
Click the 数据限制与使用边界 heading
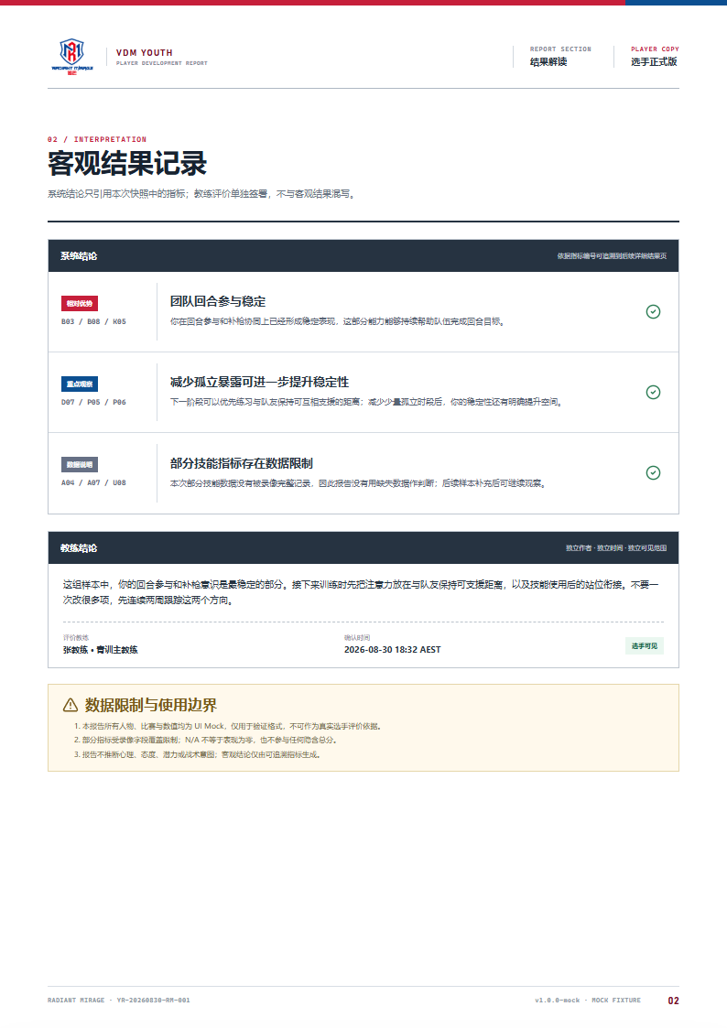[151, 706]
